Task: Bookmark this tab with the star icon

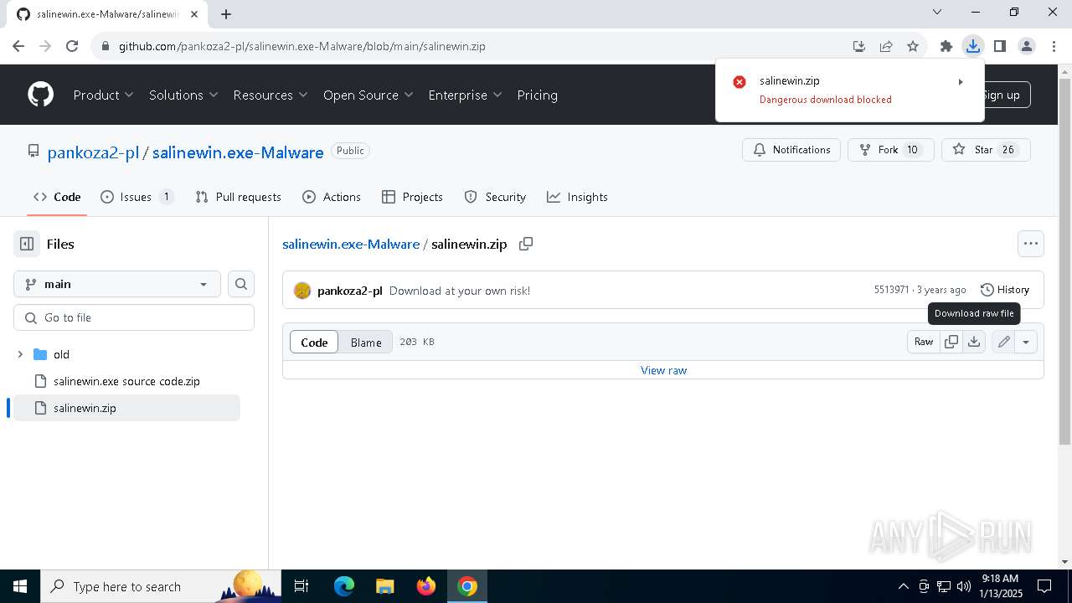Action: tap(913, 46)
